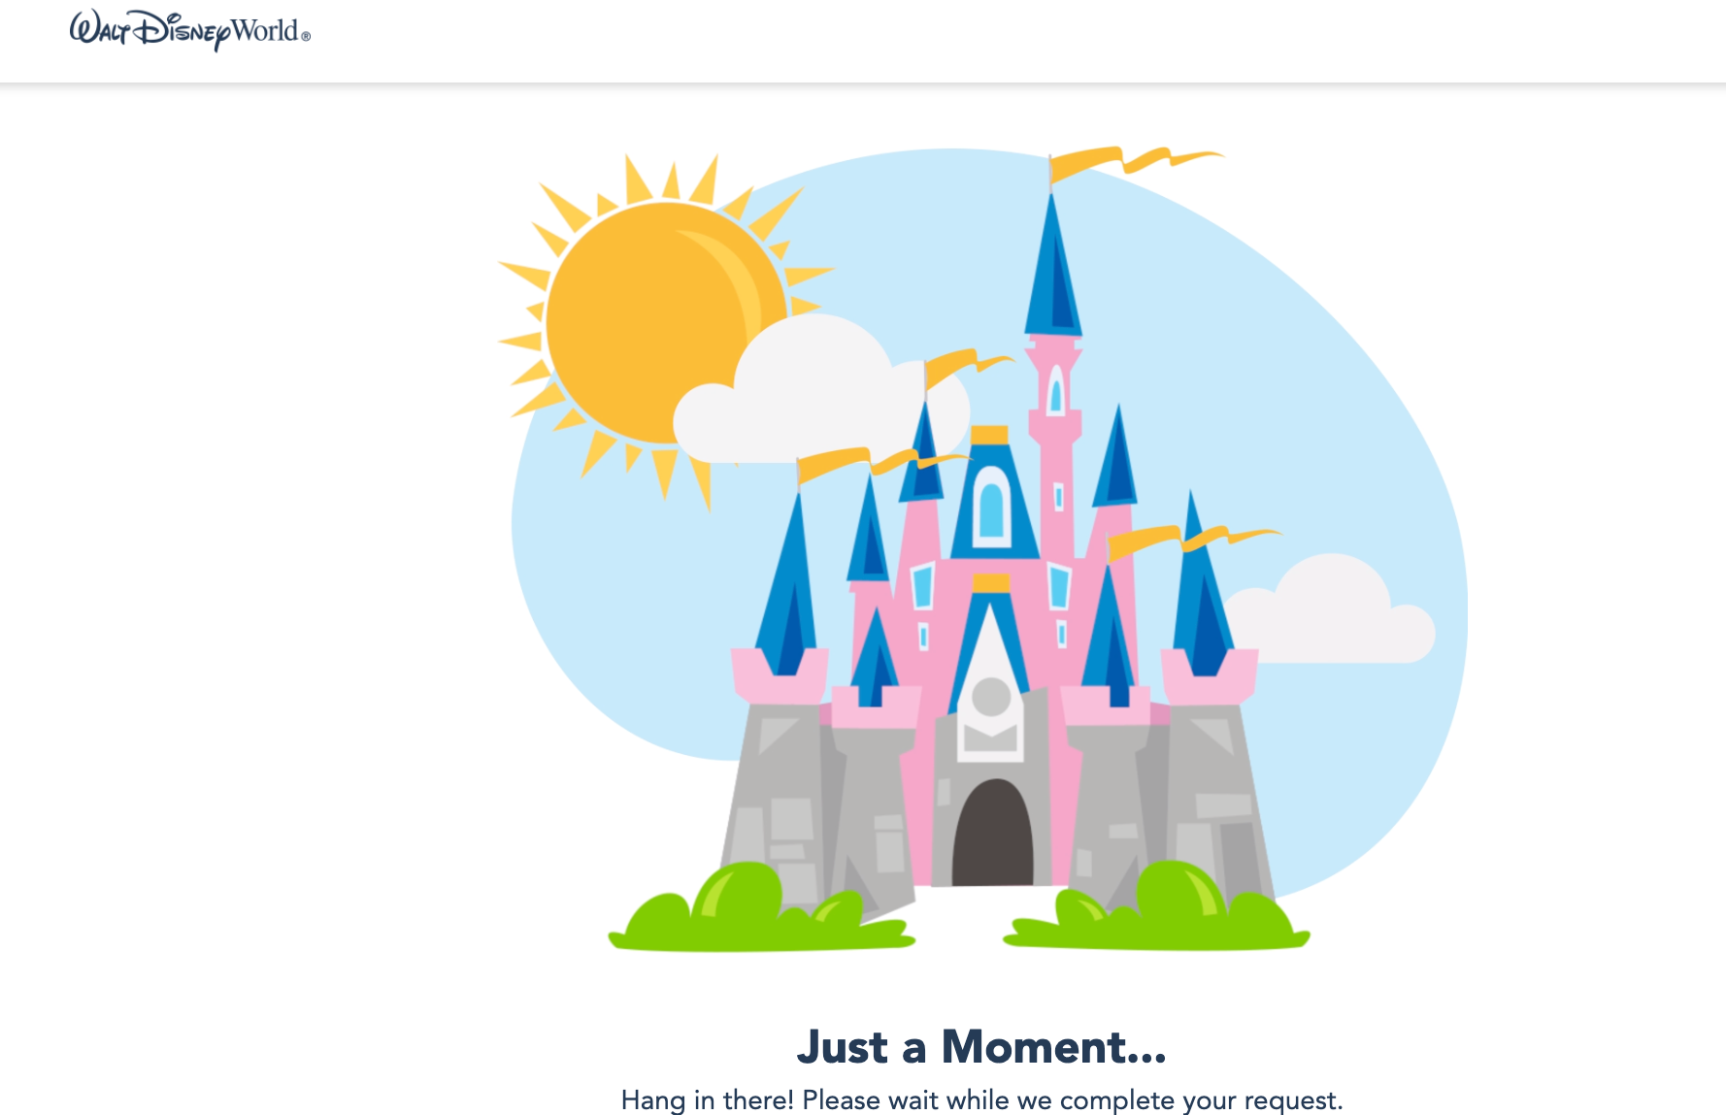Click the green bush right of castle
The width and height of the screenshot is (1726, 1115).
(1157, 907)
